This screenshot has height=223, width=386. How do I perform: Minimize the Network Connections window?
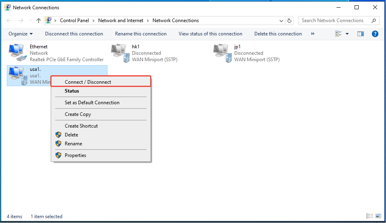click(339, 7)
